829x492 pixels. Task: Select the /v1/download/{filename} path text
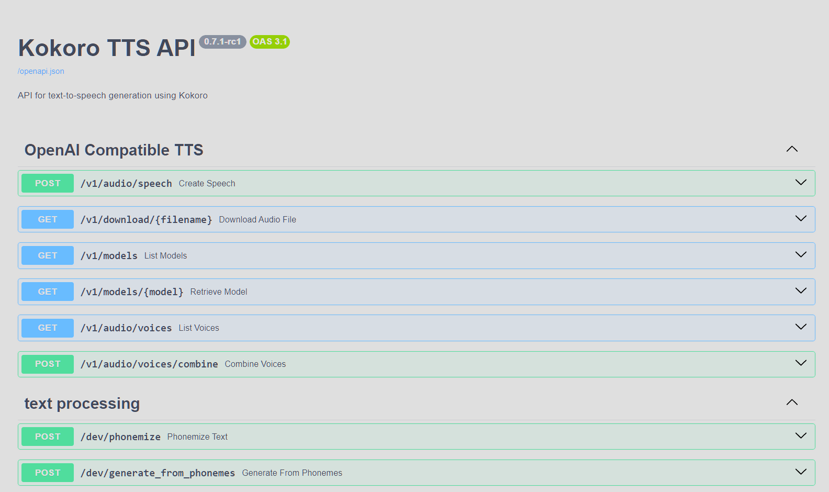point(147,219)
